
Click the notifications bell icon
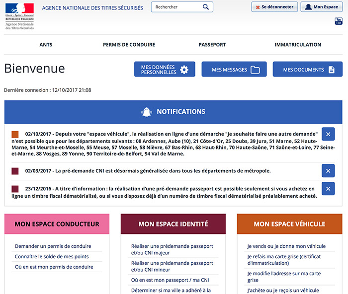(x=146, y=112)
